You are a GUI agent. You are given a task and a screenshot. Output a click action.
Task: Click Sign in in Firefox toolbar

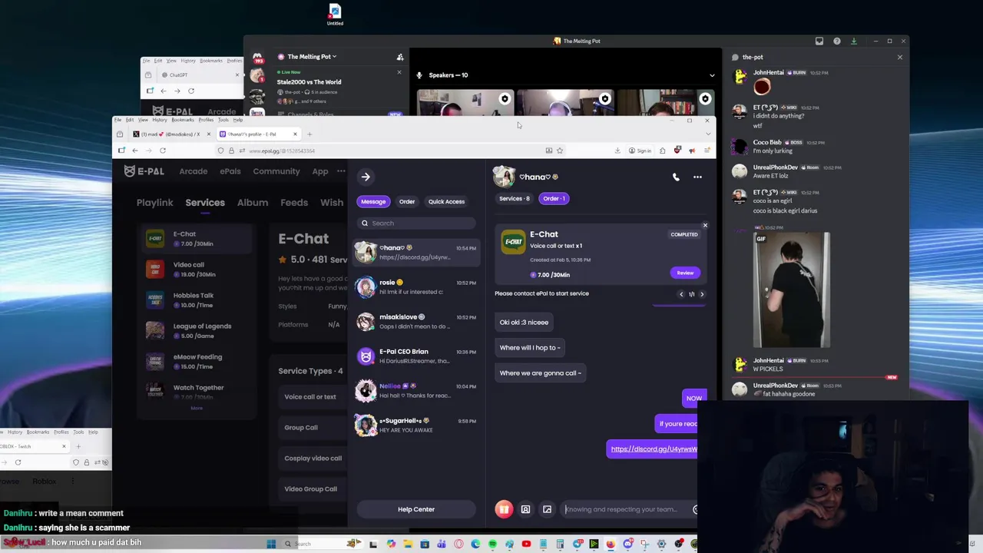pos(640,151)
